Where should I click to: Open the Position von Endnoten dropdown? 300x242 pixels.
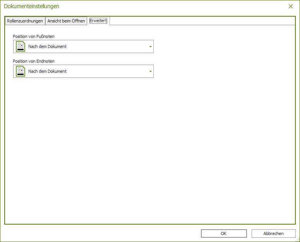pyautogui.click(x=83, y=71)
